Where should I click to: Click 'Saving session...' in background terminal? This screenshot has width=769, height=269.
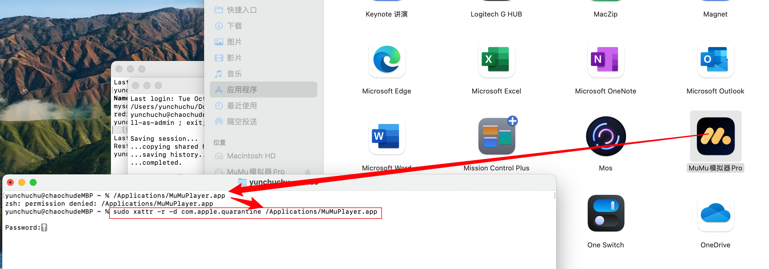(164, 138)
